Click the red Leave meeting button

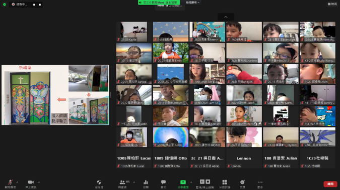tap(330, 184)
